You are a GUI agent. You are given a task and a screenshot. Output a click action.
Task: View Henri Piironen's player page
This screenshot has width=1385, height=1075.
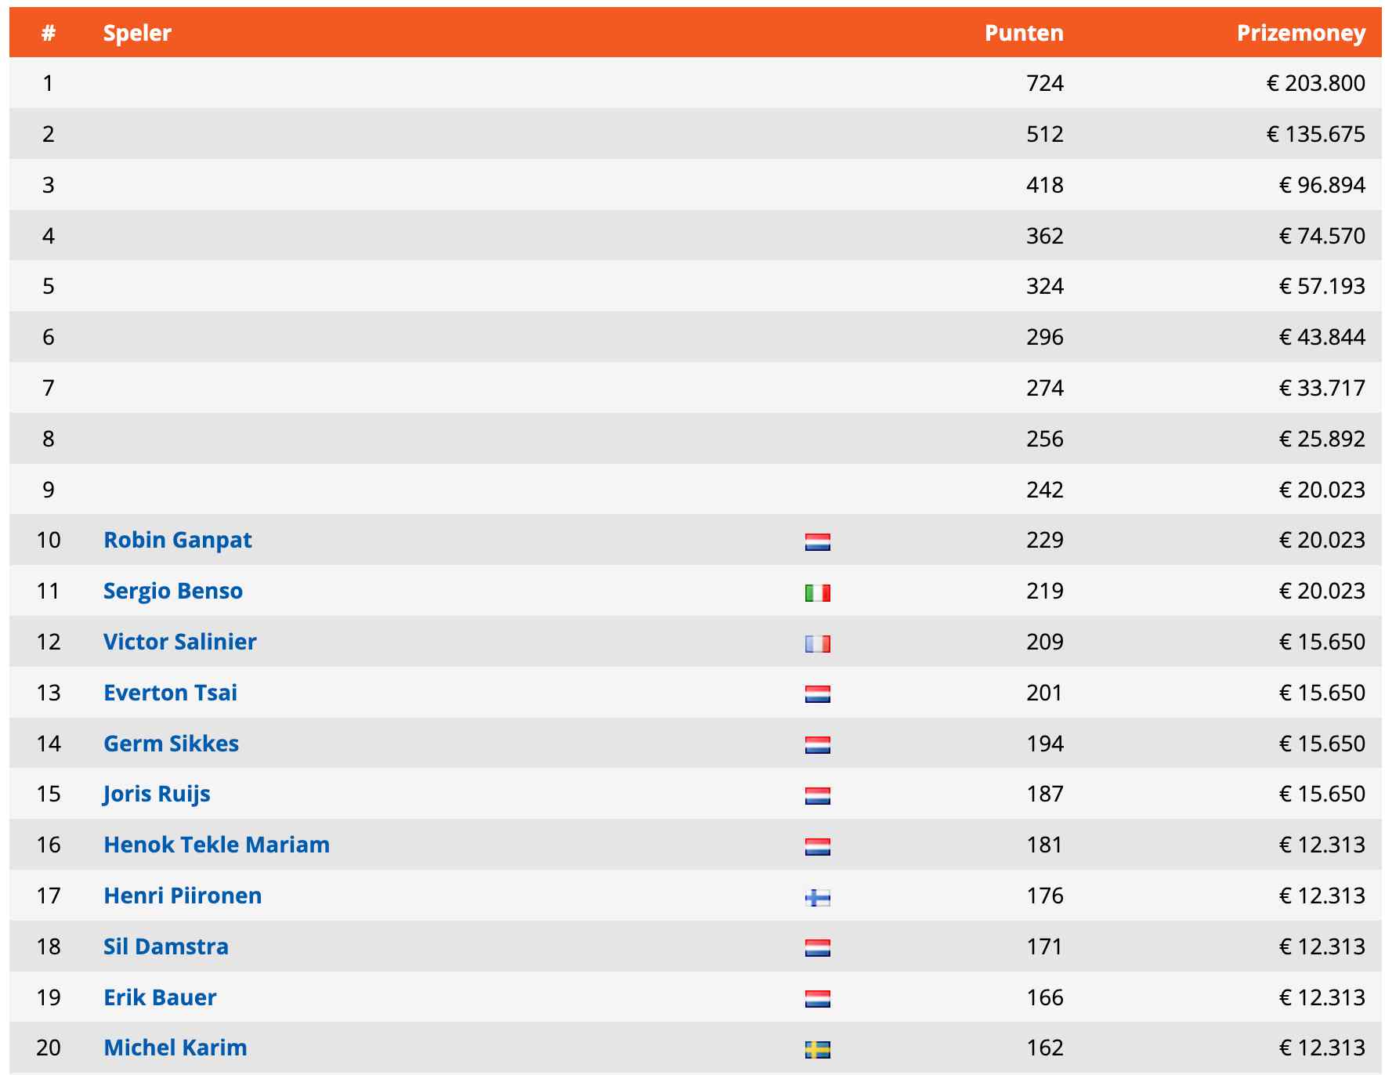pos(183,896)
